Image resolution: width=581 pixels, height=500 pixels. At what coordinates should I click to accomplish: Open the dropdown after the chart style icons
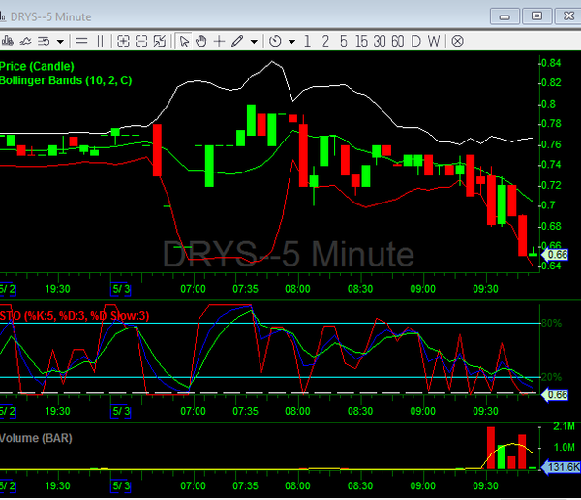(60, 41)
